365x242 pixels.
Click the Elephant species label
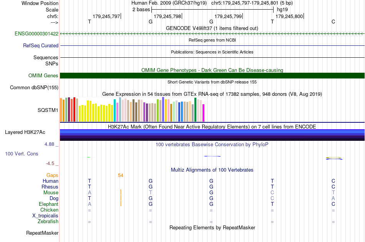coord(49,204)
